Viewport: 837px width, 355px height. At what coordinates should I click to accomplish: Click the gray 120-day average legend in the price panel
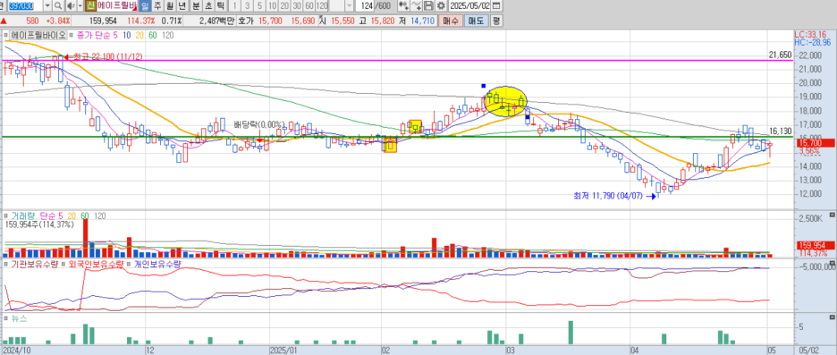pyautogui.click(x=167, y=35)
